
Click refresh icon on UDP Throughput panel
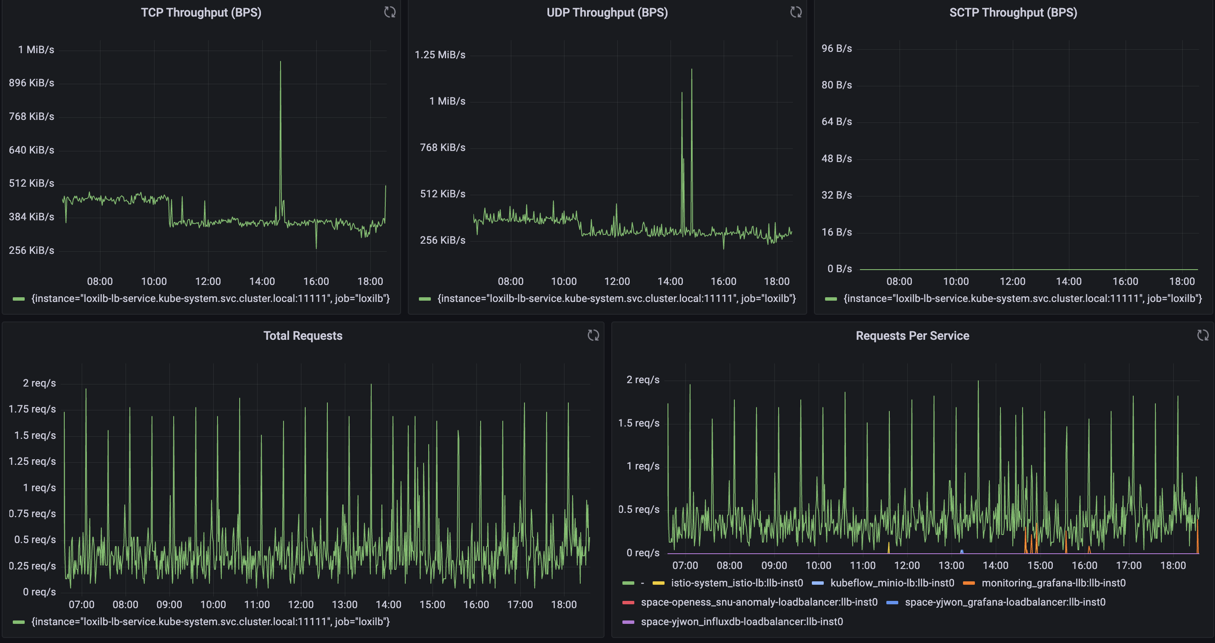click(796, 12)
